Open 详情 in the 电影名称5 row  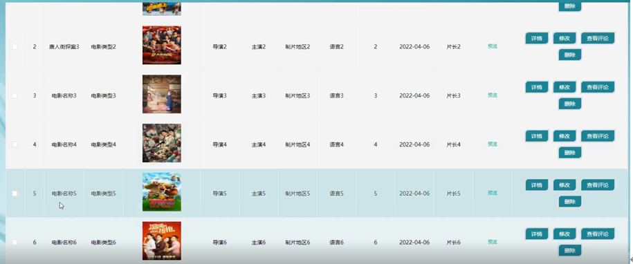coord(537,185)
